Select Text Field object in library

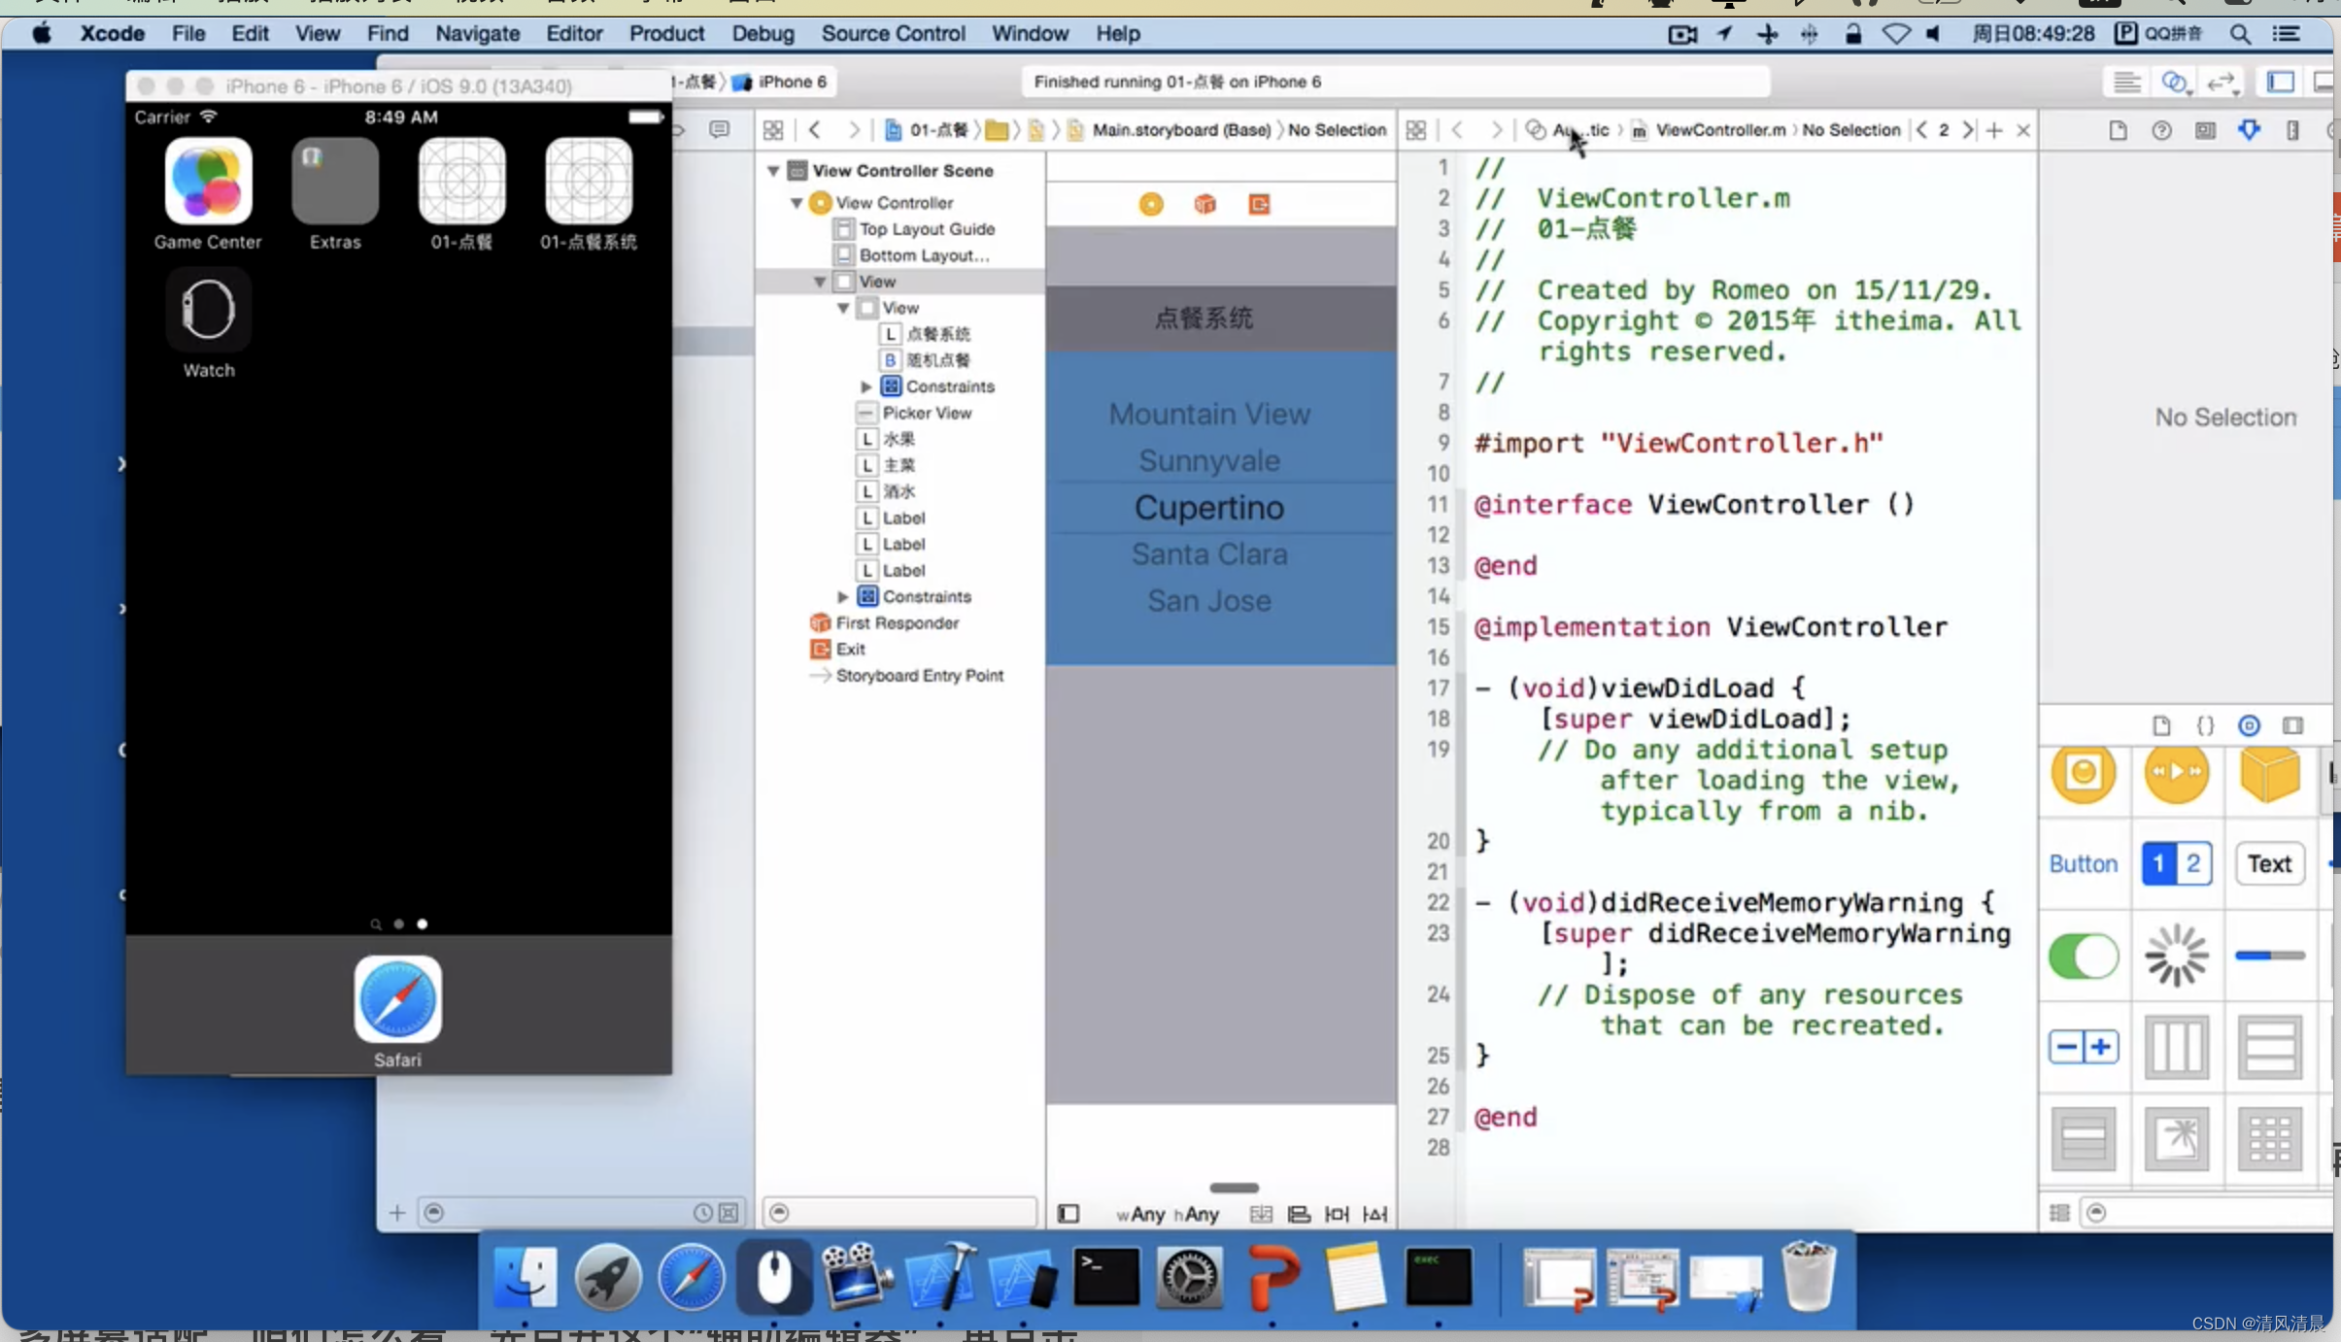pyautogui.click(x=2269, y=863)
